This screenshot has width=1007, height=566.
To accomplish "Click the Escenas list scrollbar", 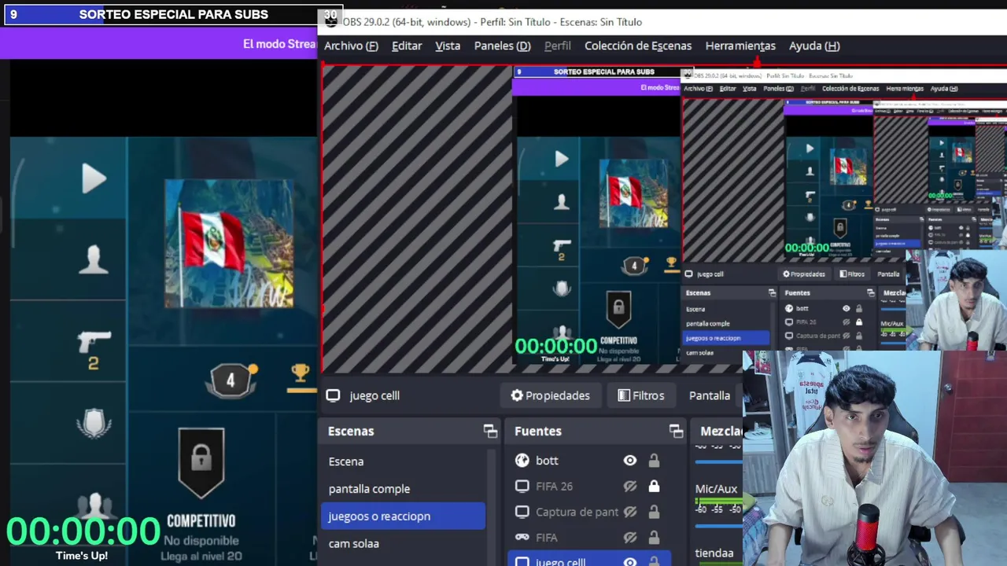I will (x=492, y=503).
